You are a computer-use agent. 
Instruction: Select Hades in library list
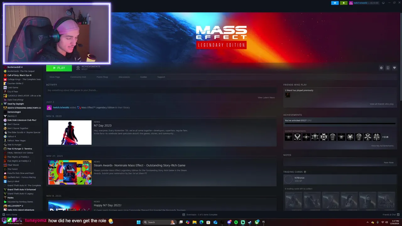(x=10, y=198)
